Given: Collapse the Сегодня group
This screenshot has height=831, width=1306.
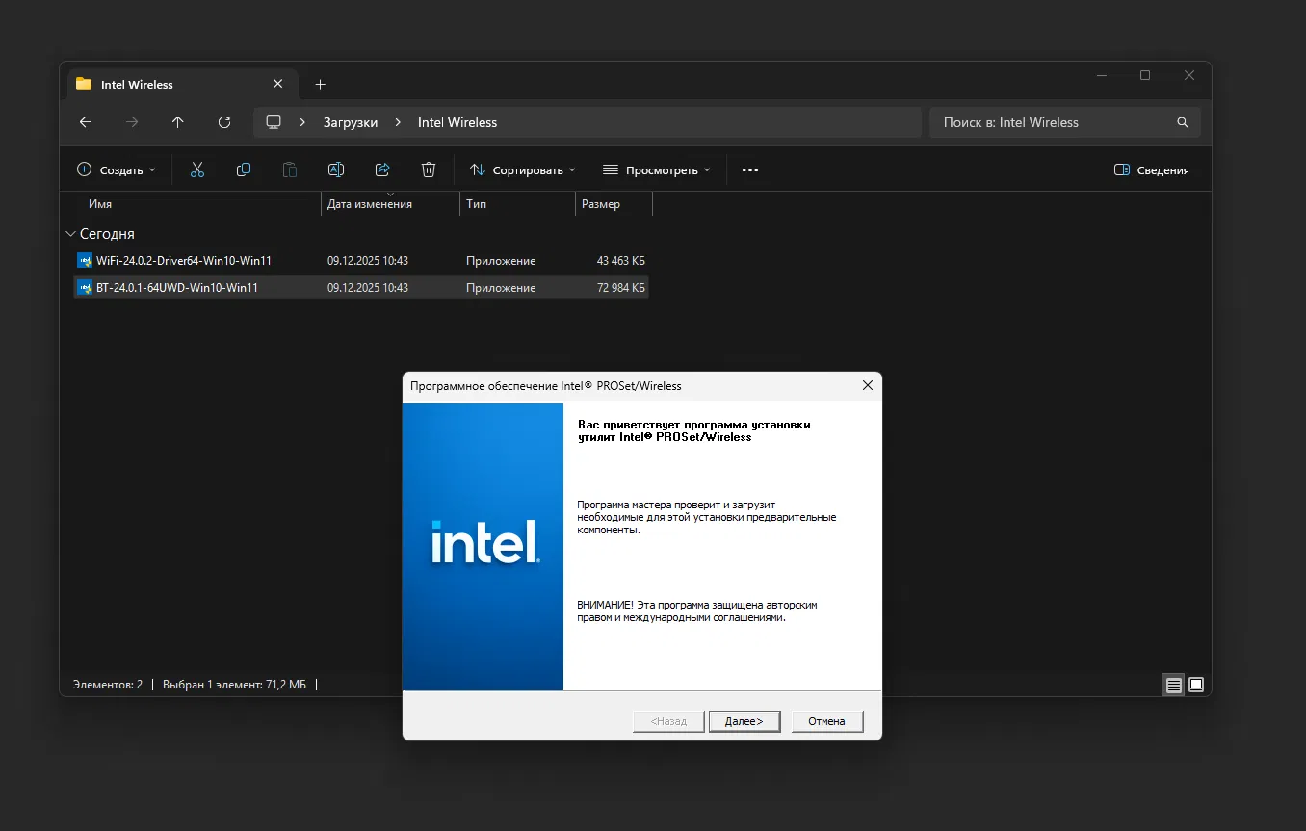Looking at the screenshot, I should [x=69, y=233].
